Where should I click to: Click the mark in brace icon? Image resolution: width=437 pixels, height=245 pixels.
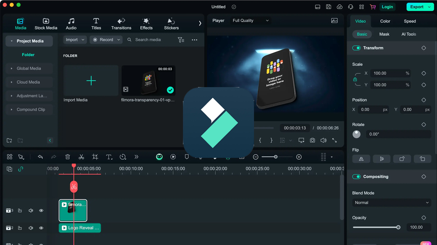[260, 140]
